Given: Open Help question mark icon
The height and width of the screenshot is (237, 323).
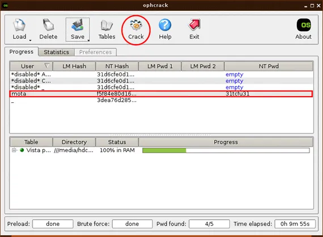Looking at the screenshot, I should (x=165, y=25).
